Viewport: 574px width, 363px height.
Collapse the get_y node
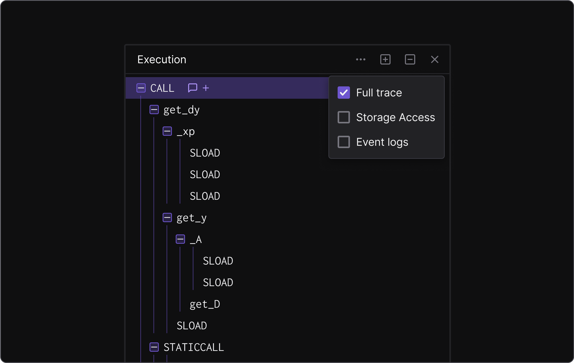167,218
